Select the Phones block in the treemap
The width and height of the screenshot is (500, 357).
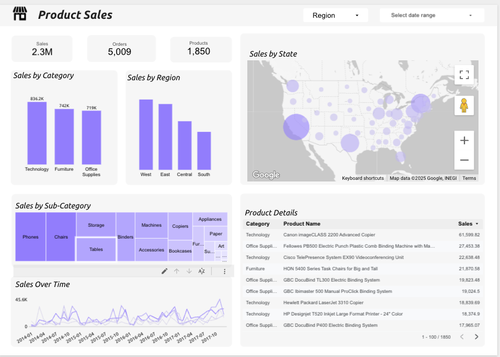(31, 236)
